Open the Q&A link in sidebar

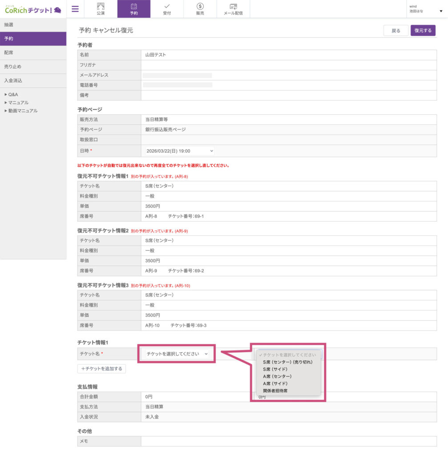tap(13, 95)
